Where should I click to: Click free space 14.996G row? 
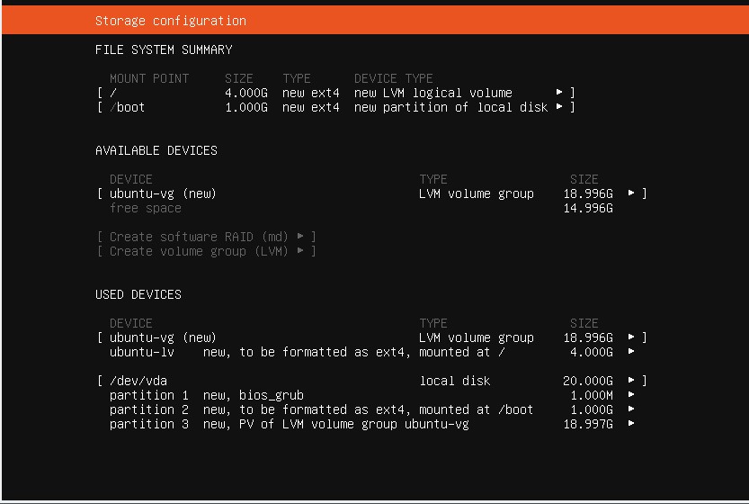click(146, 208)
